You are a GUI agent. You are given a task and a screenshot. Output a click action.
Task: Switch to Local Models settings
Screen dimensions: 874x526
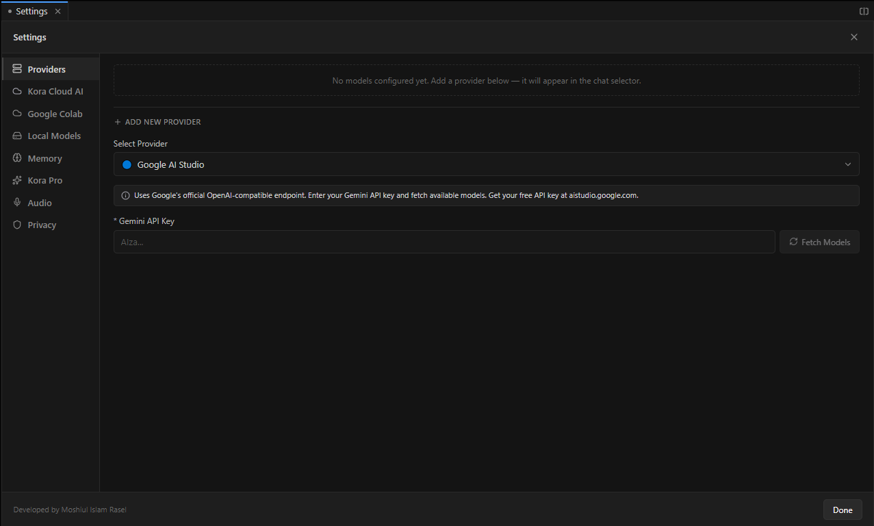51,136
